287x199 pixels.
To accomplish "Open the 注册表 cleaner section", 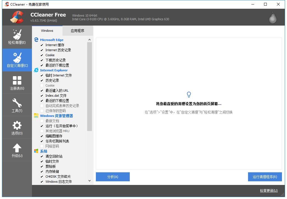I will pos(17,82).
